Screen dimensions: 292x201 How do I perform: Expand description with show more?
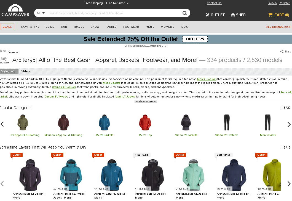click(x=146, y=102)
